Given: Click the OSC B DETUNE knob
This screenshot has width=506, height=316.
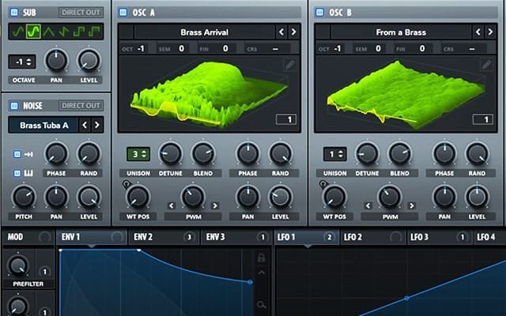Looking at the screenshot, I should (367, 154).
